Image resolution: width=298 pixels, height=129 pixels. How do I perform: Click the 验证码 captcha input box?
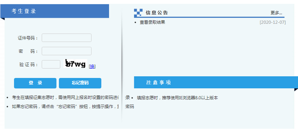click(51, 64)
